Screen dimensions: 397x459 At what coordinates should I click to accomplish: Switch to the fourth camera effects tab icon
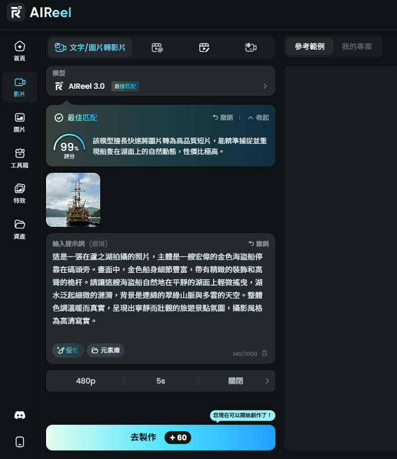point(251,48)
